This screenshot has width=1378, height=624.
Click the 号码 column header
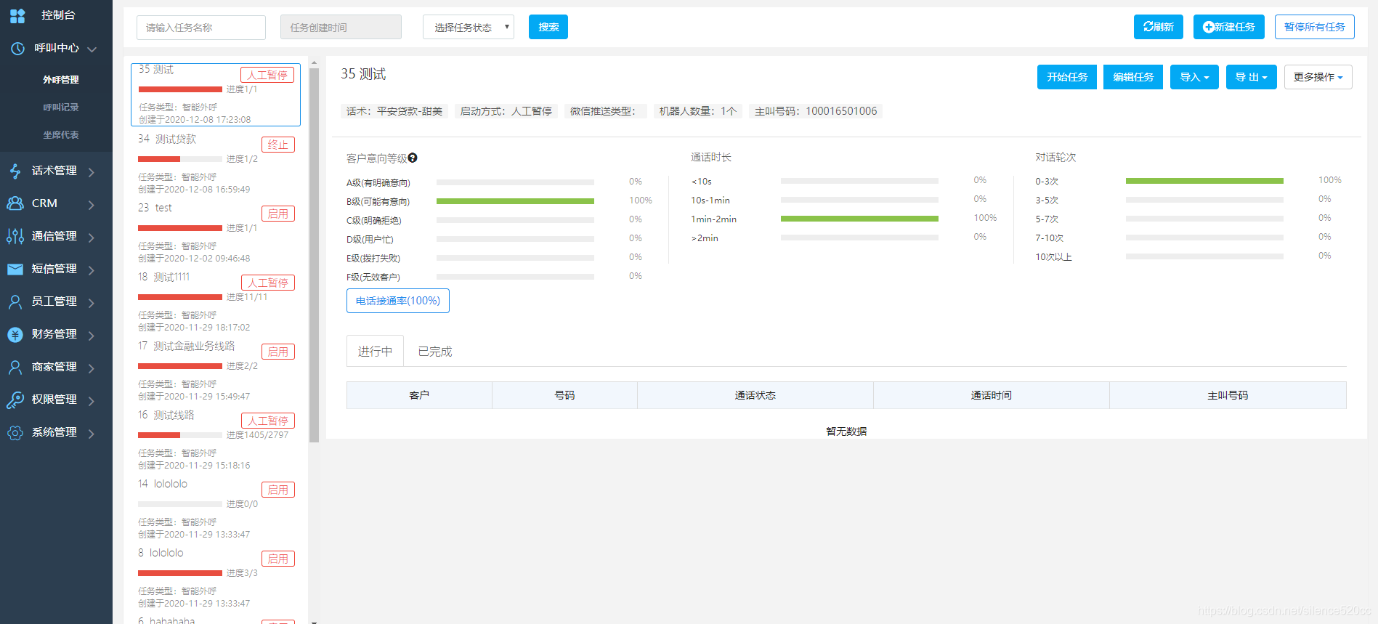coord(564,395)
